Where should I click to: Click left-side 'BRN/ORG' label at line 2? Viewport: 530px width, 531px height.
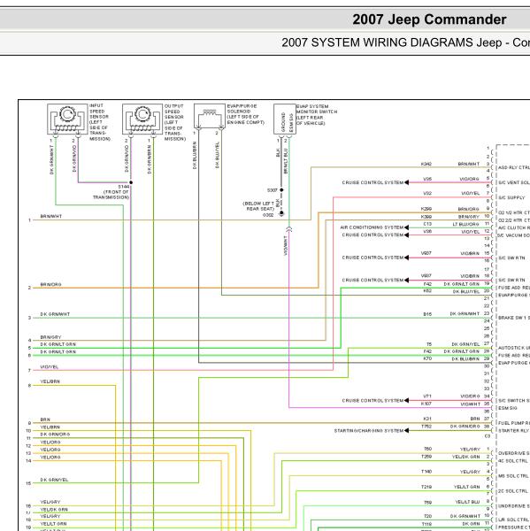point(50,285)
